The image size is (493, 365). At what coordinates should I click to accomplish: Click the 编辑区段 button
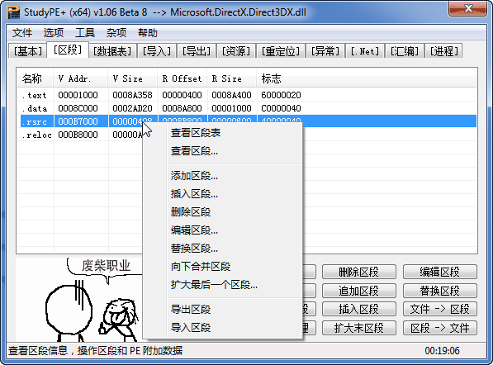tap(440, 272)
